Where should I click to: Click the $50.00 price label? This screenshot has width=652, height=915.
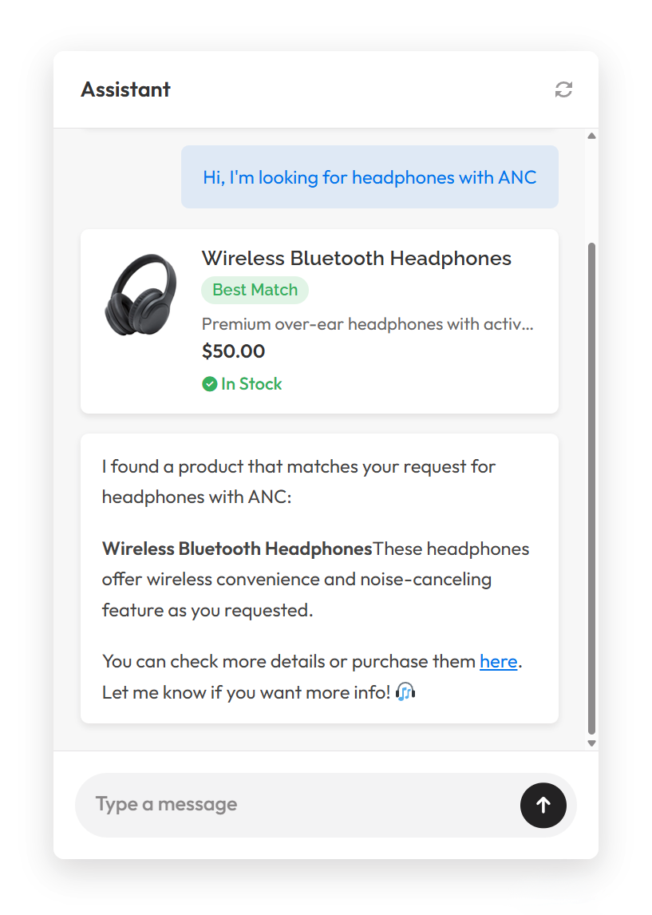(233, 351)
